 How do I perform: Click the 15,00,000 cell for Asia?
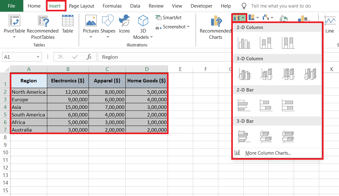click(68, 107)
